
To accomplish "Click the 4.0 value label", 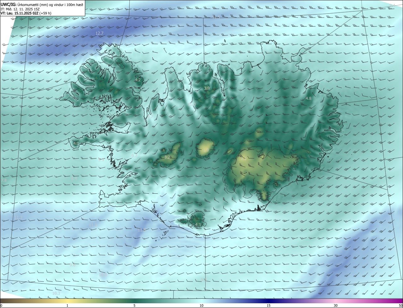I will tap(76, 144).
